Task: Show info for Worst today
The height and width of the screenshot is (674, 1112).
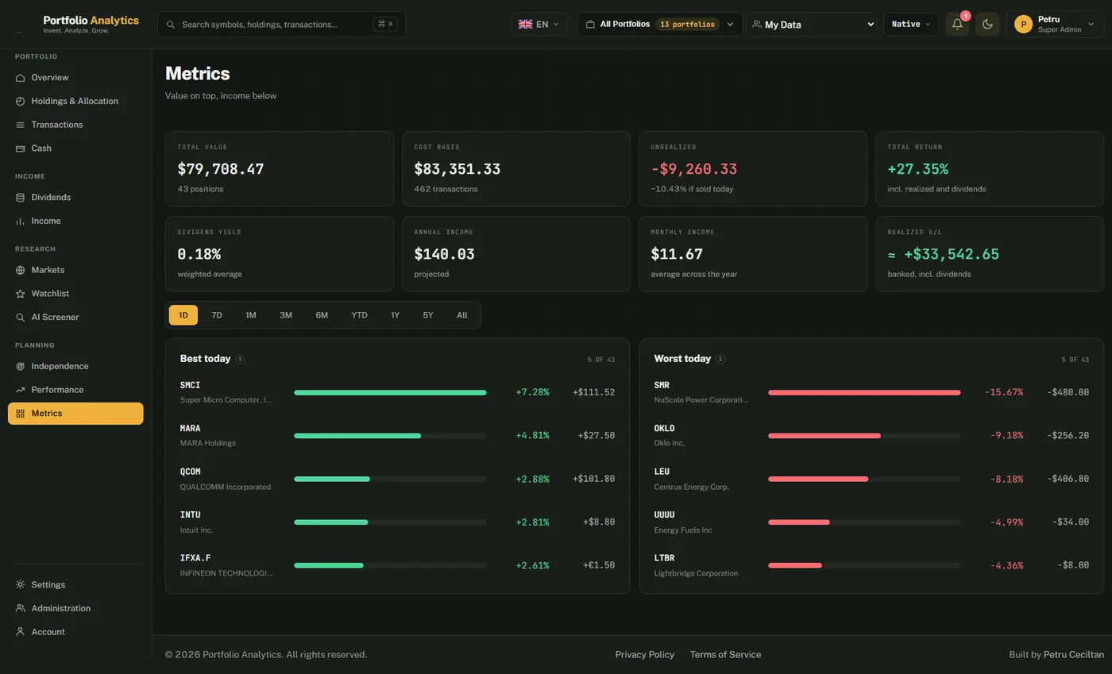Action: (720, 359)
